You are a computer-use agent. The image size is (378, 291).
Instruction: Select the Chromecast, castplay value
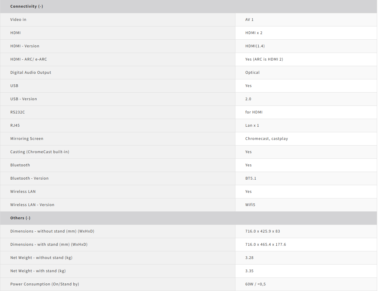(x=266, y=139)
